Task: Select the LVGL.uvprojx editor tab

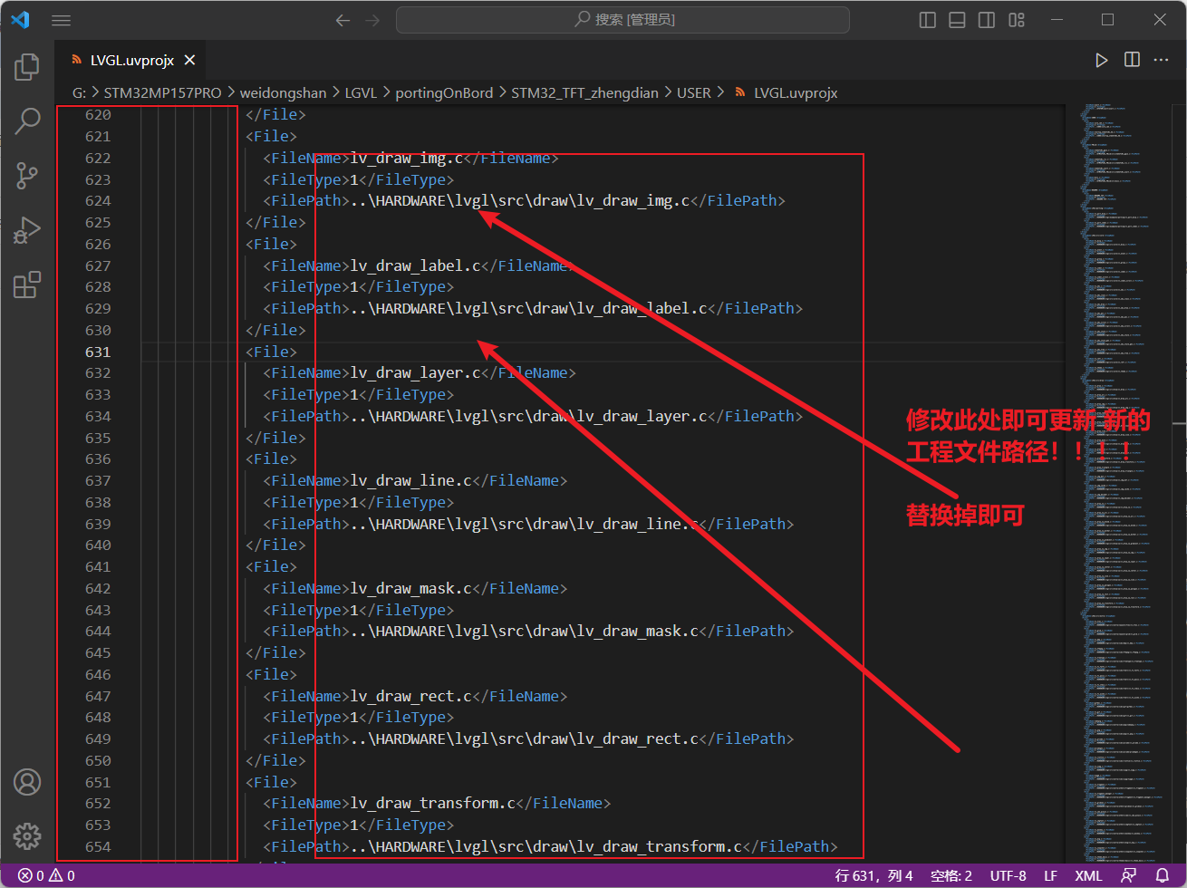Action: pos(130,61)
